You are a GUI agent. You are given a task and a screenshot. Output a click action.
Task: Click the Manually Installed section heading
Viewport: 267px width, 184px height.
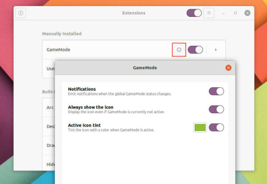[x=62, y=33]
